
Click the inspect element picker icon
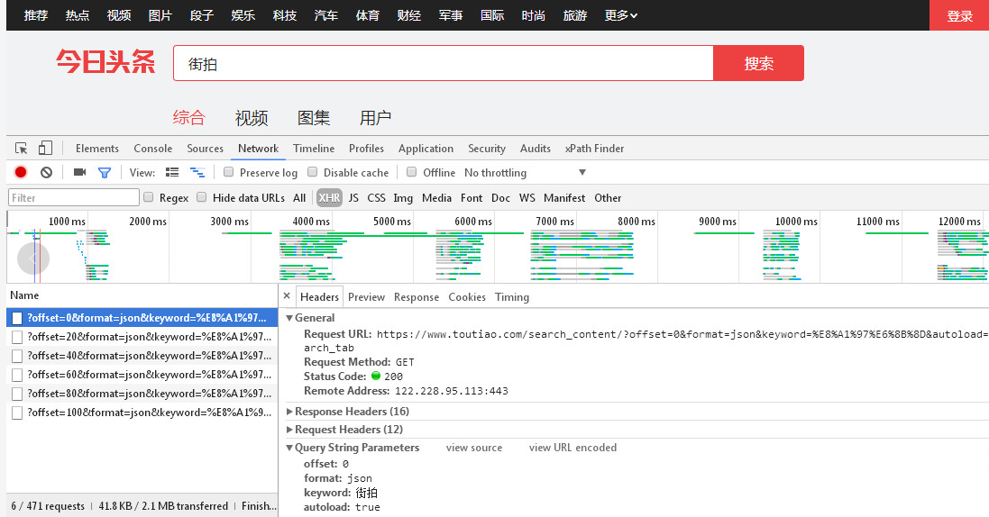click(x=21, y=148)
